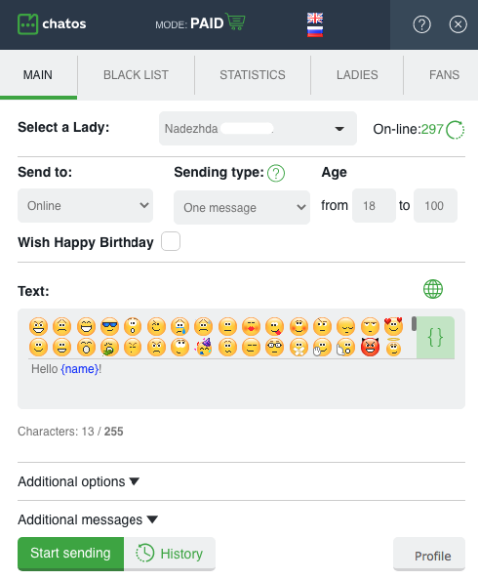Click the shopping cart icon beside PAID
This screenshot has height=580, width=478.
pos(235,21)
